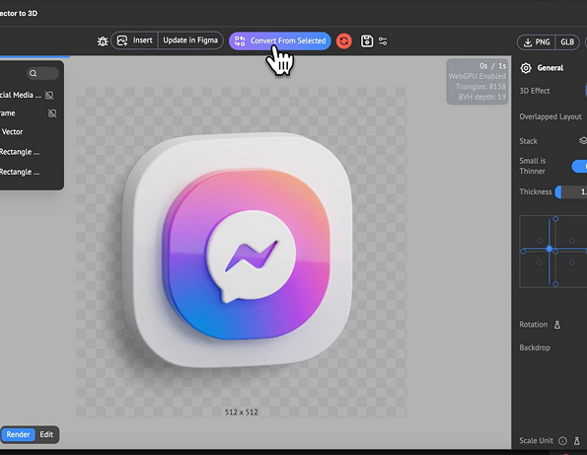
Task: Click the 512 x 512 size label
Action: [241, 412]
